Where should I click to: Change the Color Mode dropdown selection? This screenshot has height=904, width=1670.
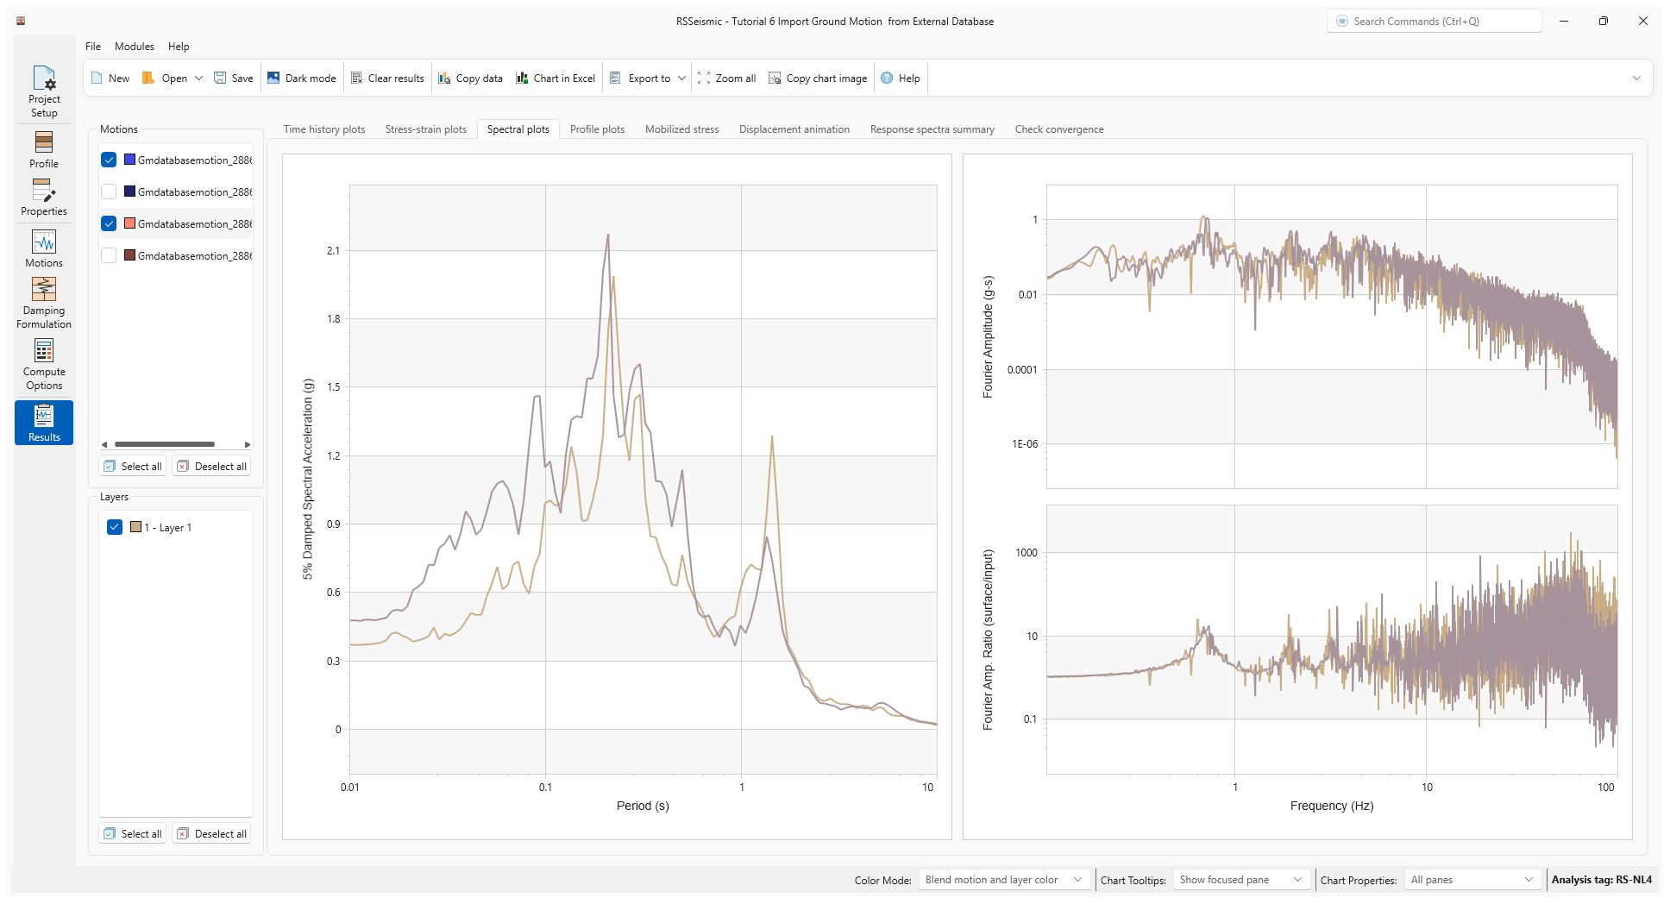coord(1003,879)
